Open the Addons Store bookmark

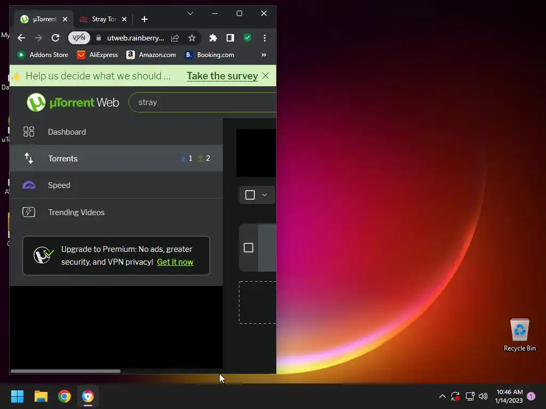43,55
